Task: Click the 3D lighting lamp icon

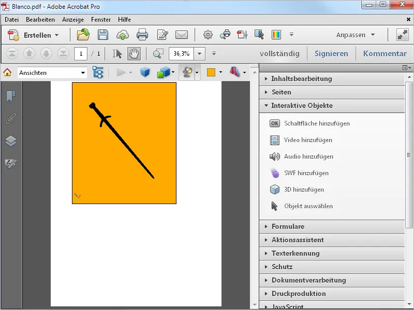Action: [x=187, y=72]
